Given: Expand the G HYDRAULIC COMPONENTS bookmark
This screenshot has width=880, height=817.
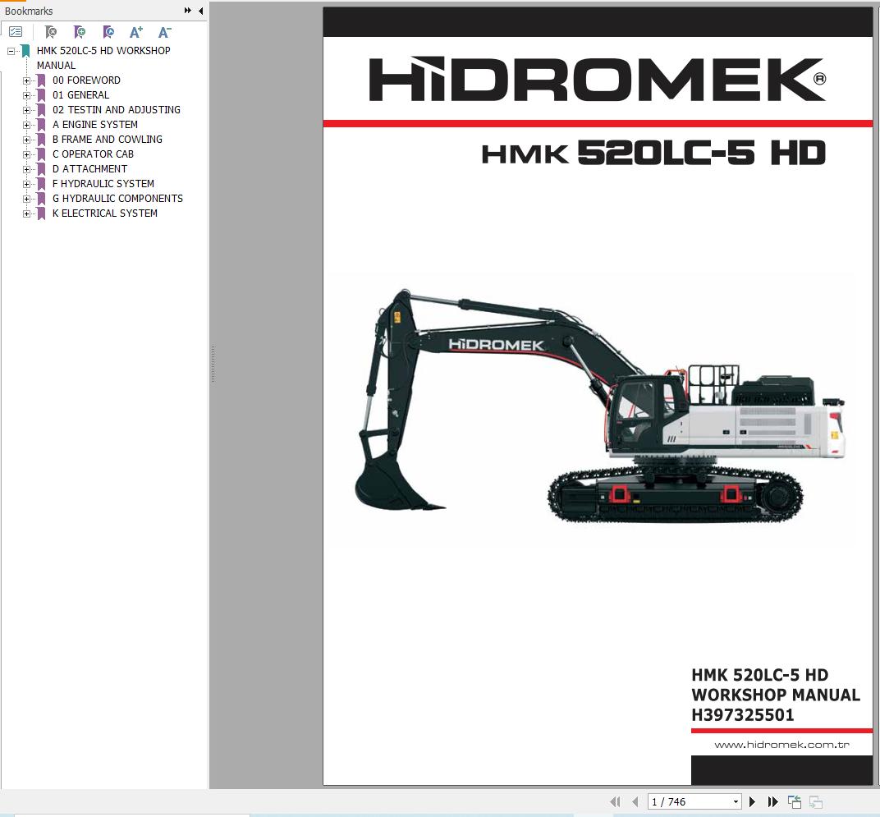Looking at the screenshot, I should point(26,199).
